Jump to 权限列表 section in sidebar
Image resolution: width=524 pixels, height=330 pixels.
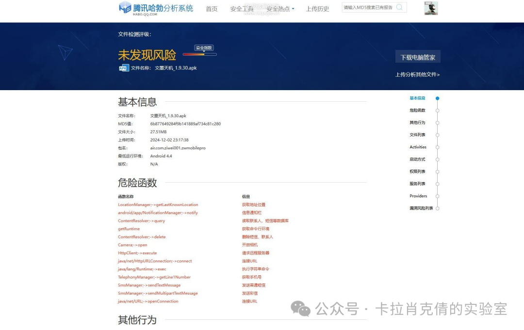[417, 172]
